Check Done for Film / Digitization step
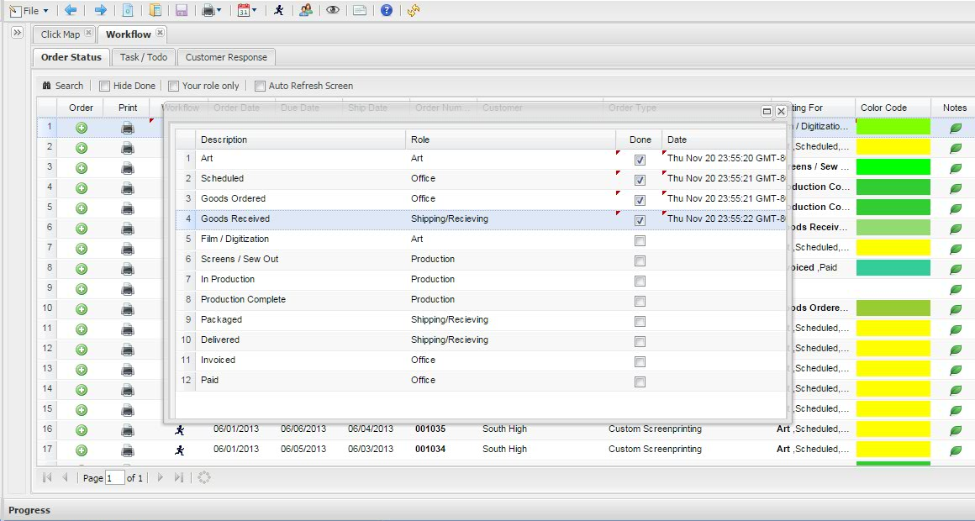The image size is (975, 521). point(640,240)
